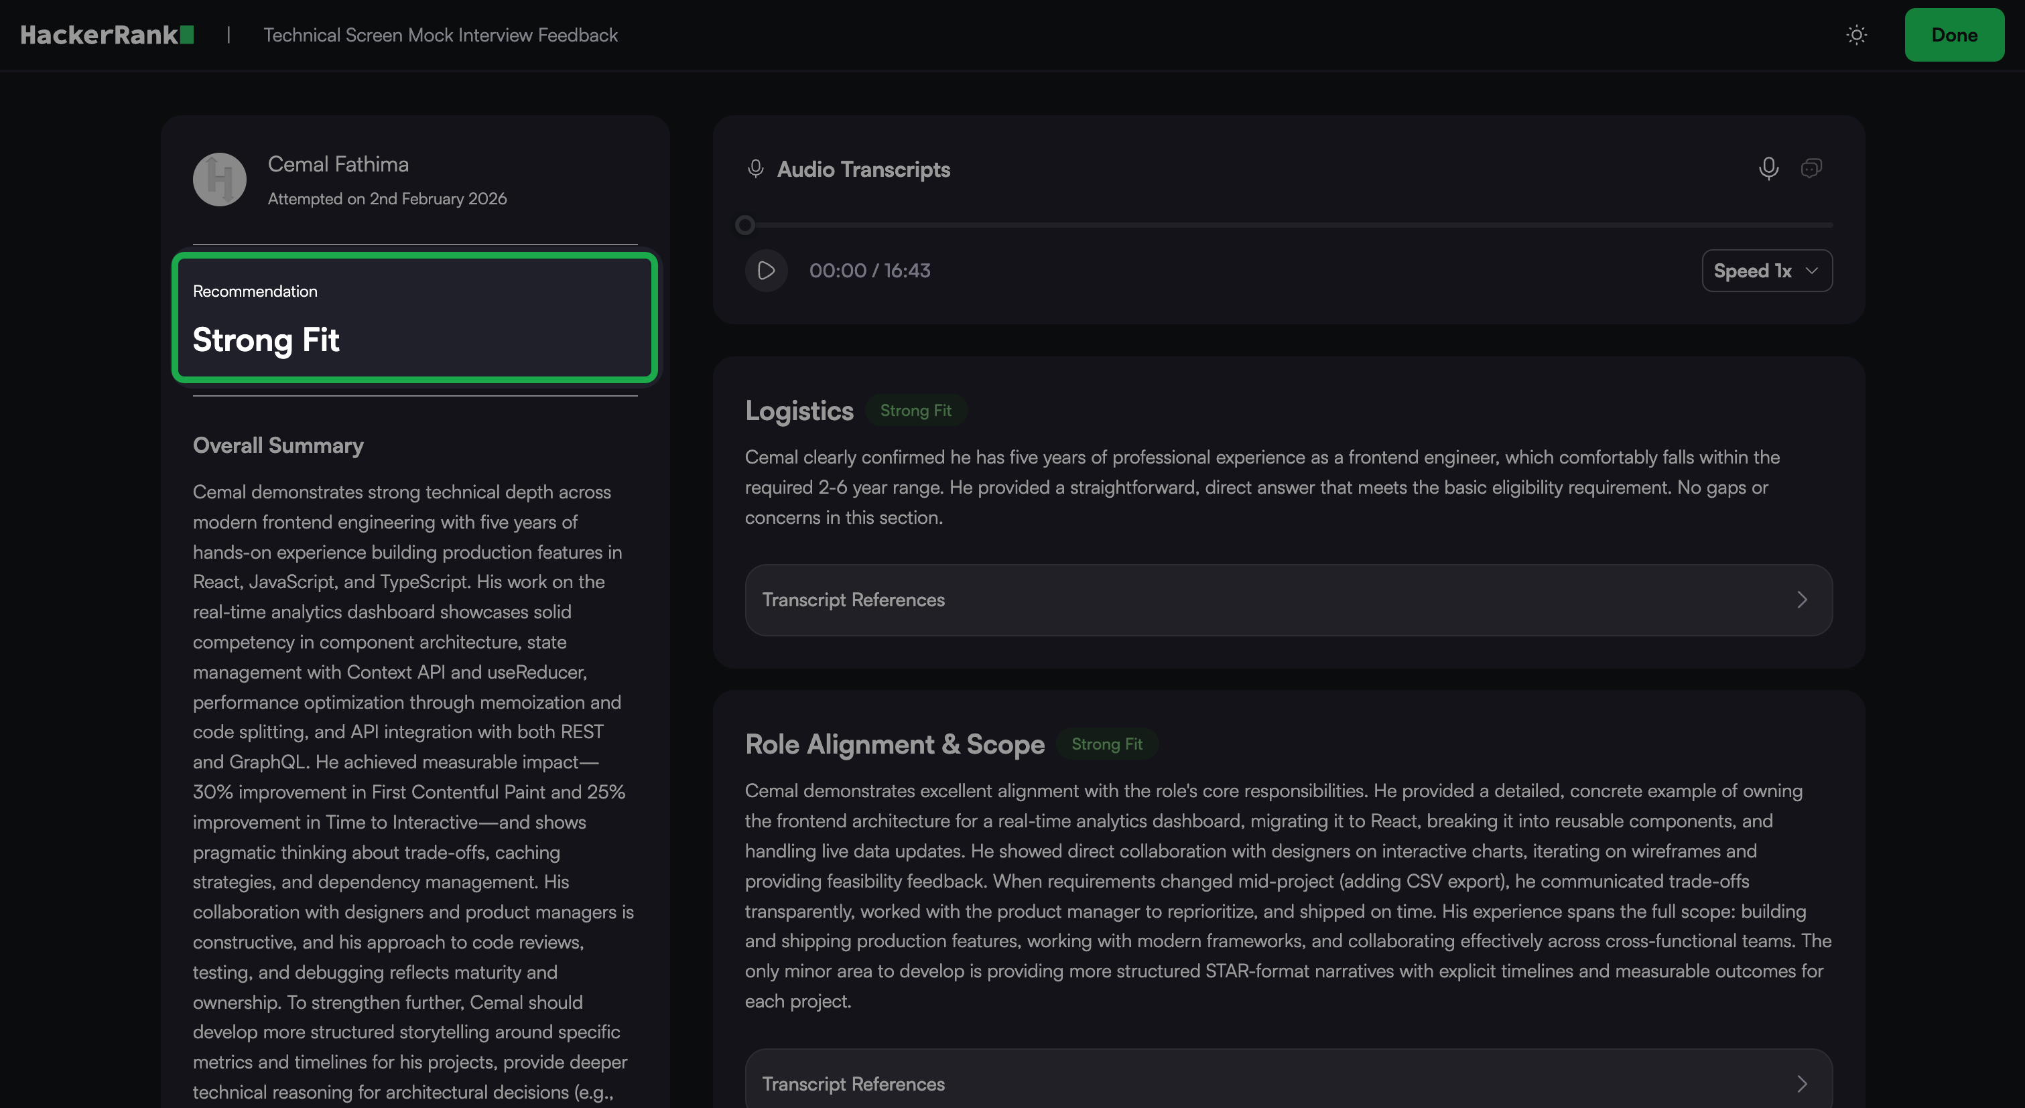This screenshot has height=1108, width=2025.
Task: Click the chevron on Role Alignment references
Action: click(1802, 1084)
